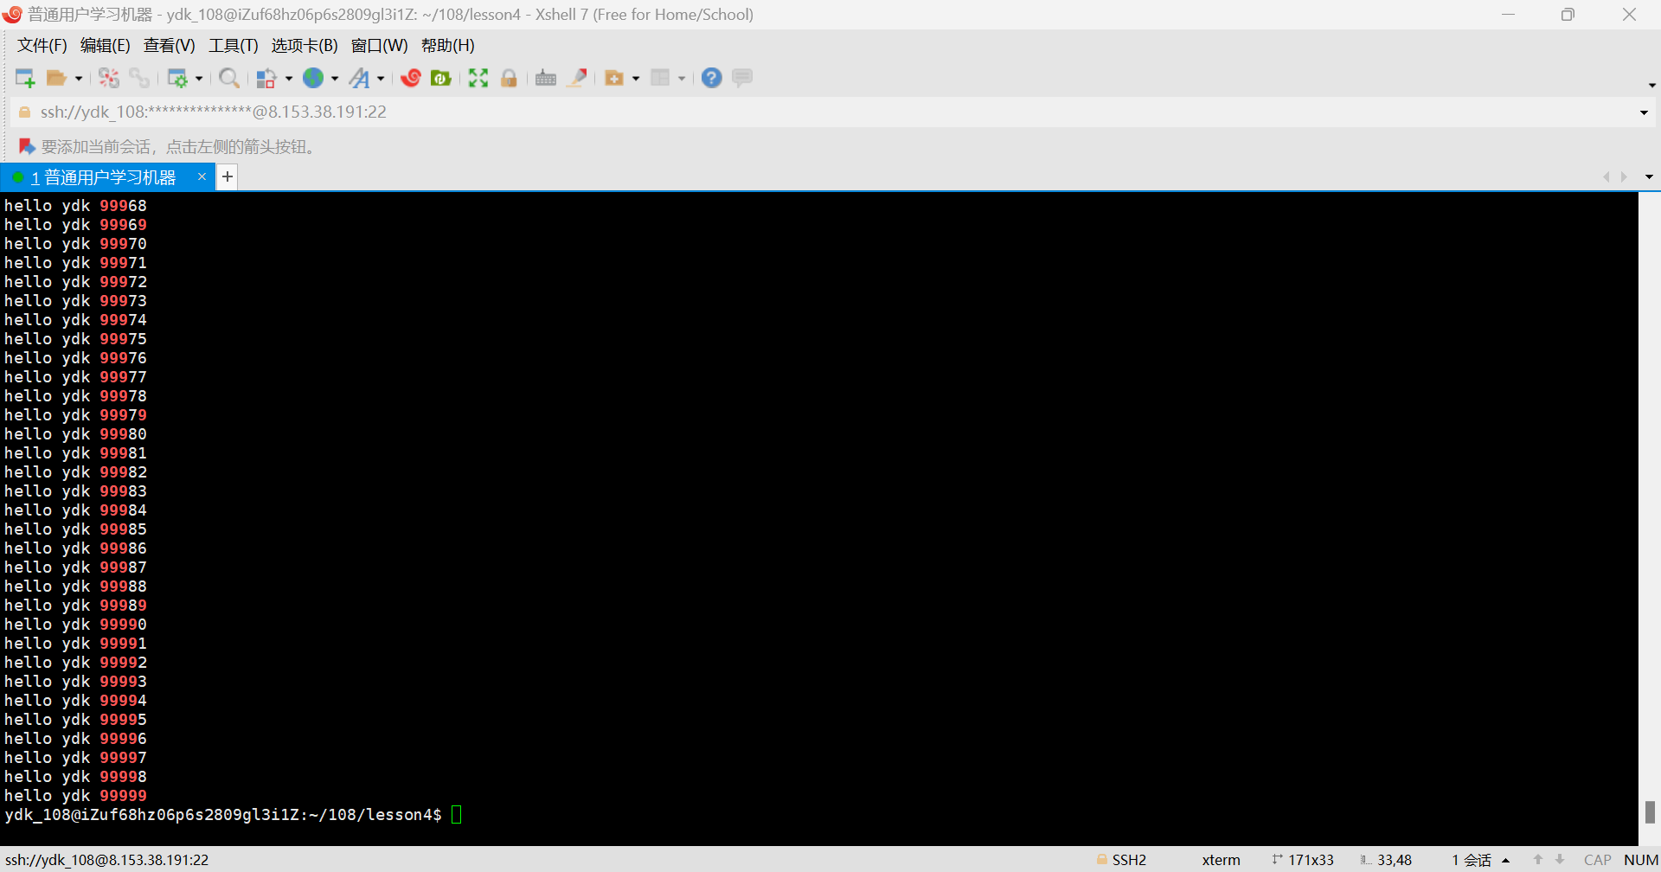Expand address bar history dropdown
Screen dimensions: 1661x872
[x=1644, y=112]
